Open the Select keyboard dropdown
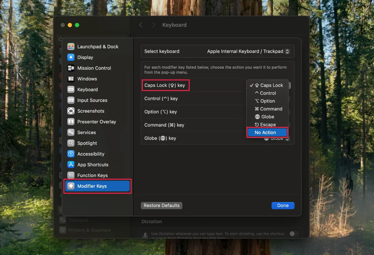 249,51
